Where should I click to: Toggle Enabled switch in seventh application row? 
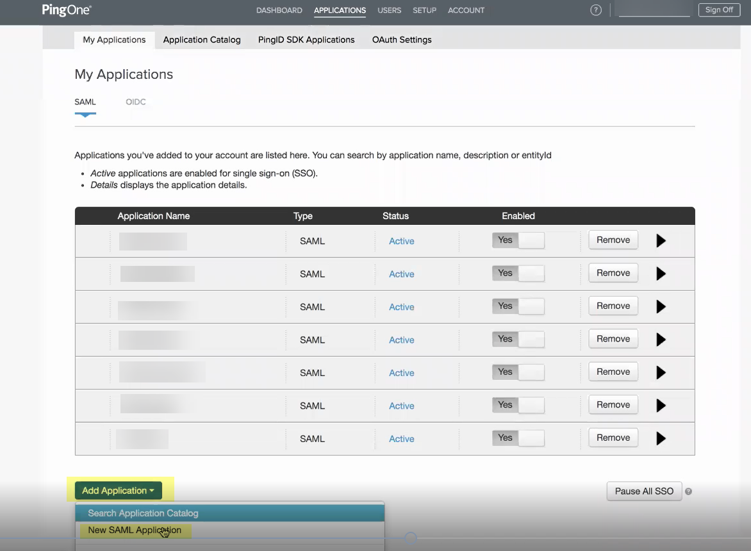point(518,438)
